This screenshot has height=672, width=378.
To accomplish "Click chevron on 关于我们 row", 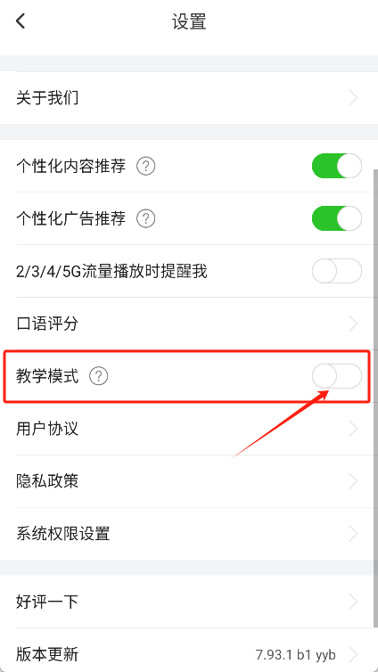I will (353, 98).
